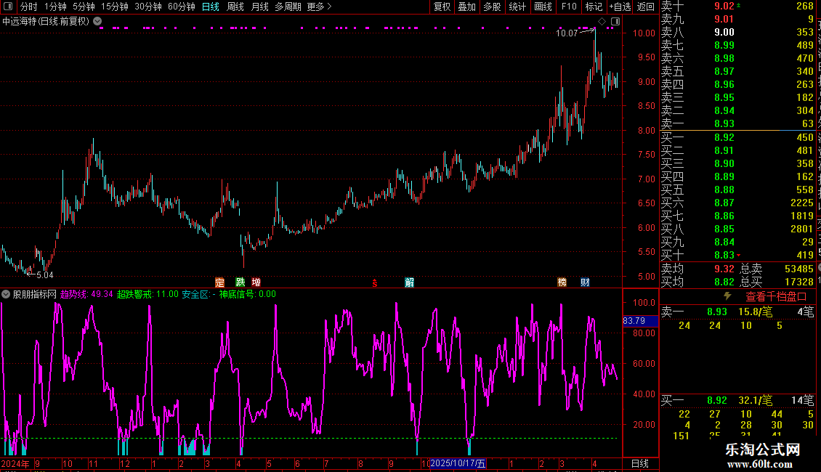Add stock with +自选 button
Viewport: 821px width, 472px height.
coord(620,7)
